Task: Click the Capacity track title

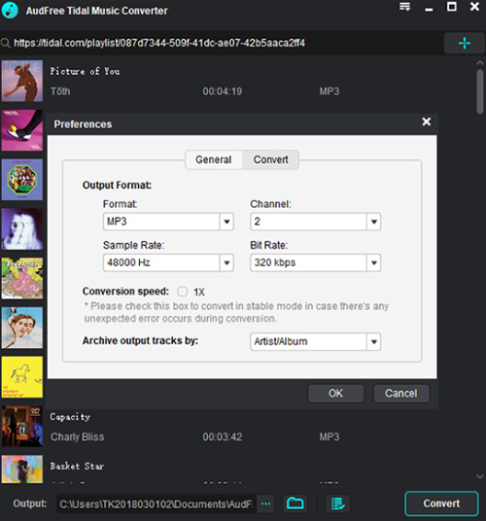Action: [x=70, y=417]
